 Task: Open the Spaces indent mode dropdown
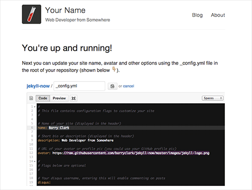pyautogui.click(x=213, y=98)
